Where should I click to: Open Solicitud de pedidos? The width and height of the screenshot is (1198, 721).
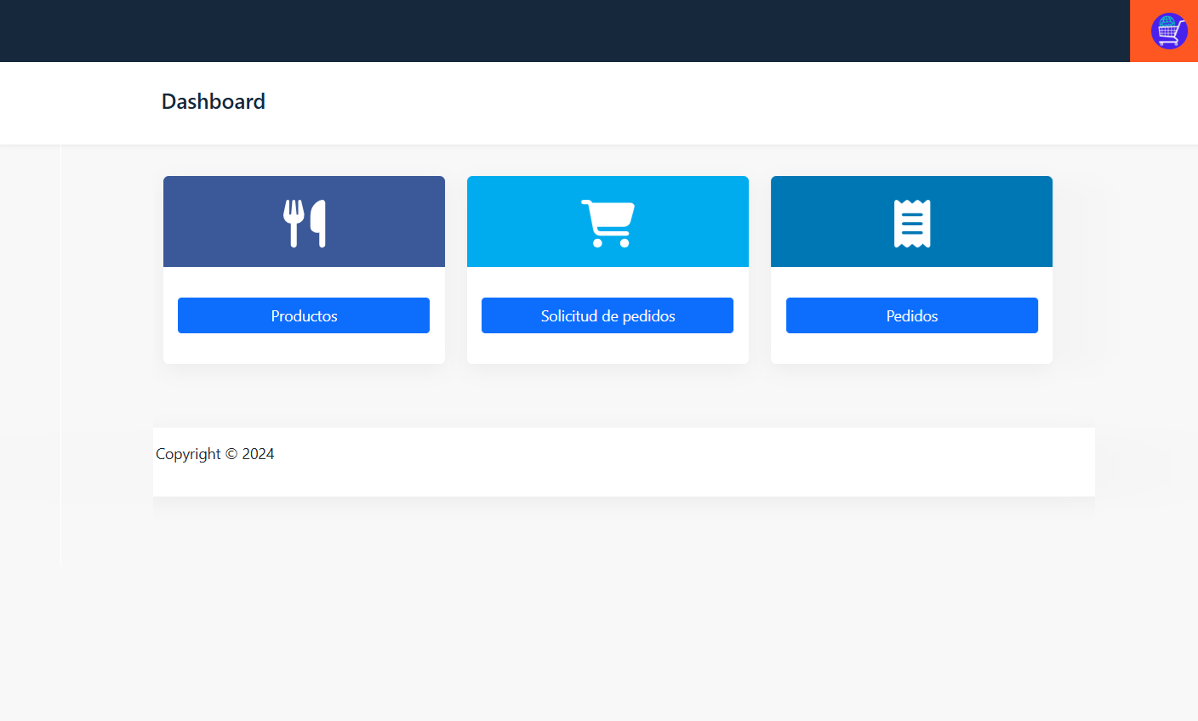[x=608, y=315]
